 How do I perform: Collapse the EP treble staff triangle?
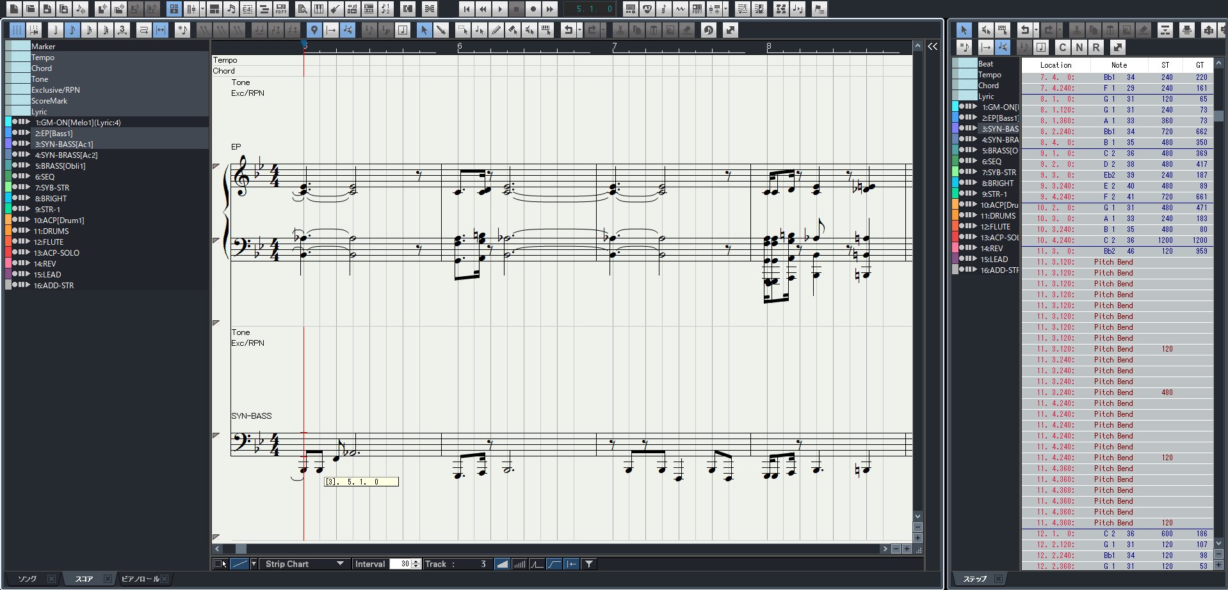point(216,166)
